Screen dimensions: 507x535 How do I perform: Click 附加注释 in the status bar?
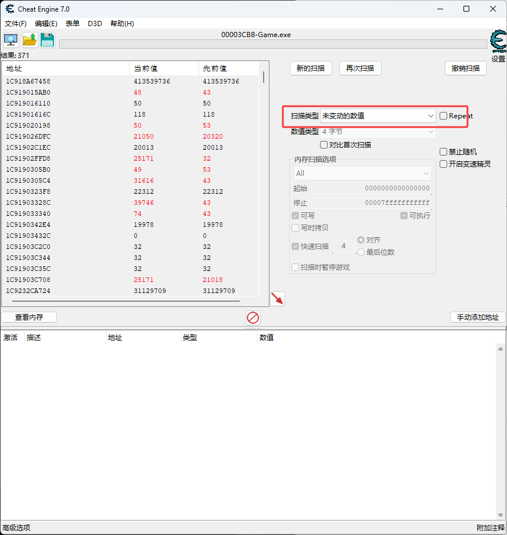pyautogui.click(x=491, y=528)
